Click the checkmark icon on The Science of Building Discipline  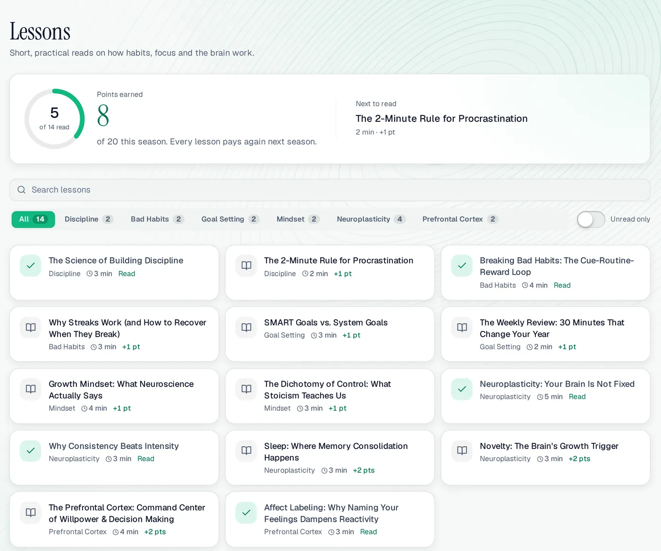[31, 265]
